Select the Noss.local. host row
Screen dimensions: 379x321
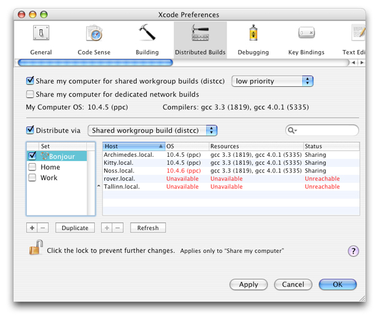click(x=231, y=170)
